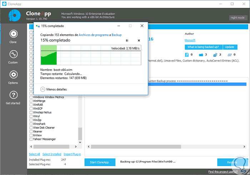Click the copy speed progress graph

[91, 55]
